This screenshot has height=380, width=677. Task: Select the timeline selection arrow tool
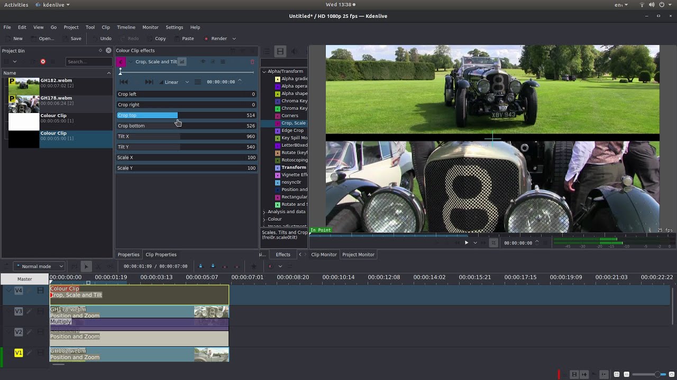tap(86, 267)
